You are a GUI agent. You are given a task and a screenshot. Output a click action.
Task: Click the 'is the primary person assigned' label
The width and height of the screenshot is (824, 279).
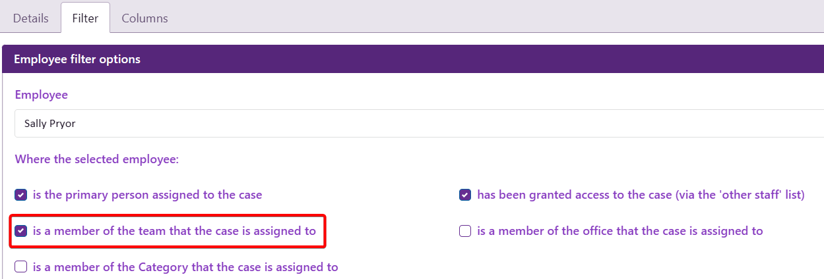[x=148, y=195]
